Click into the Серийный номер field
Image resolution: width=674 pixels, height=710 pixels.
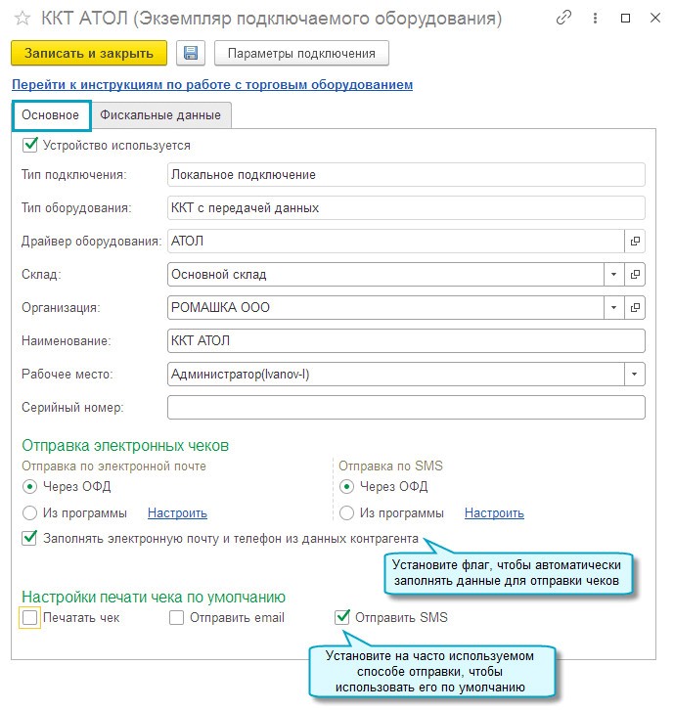(x=406, y=407)
